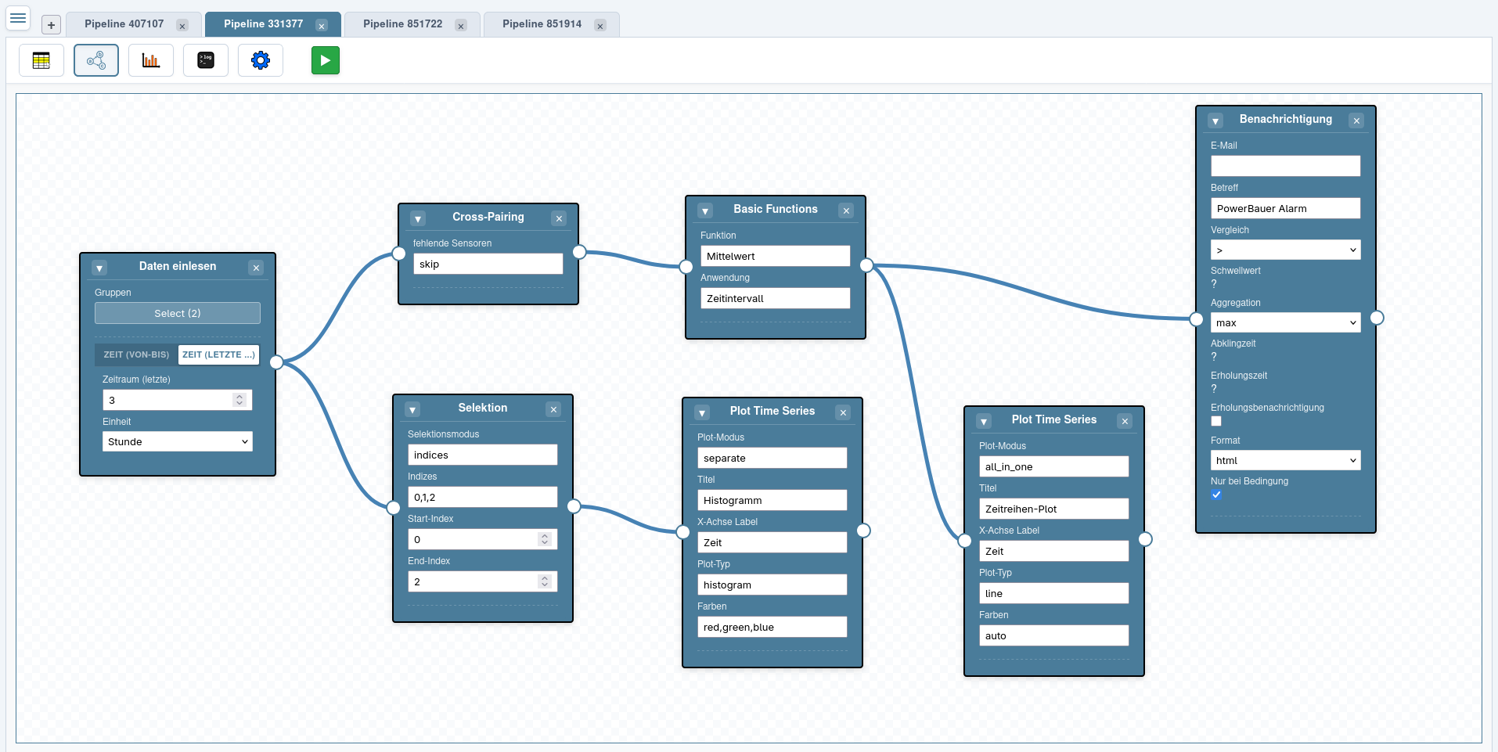Open the Einheit dropdown showing Stunde

point(178,441)
